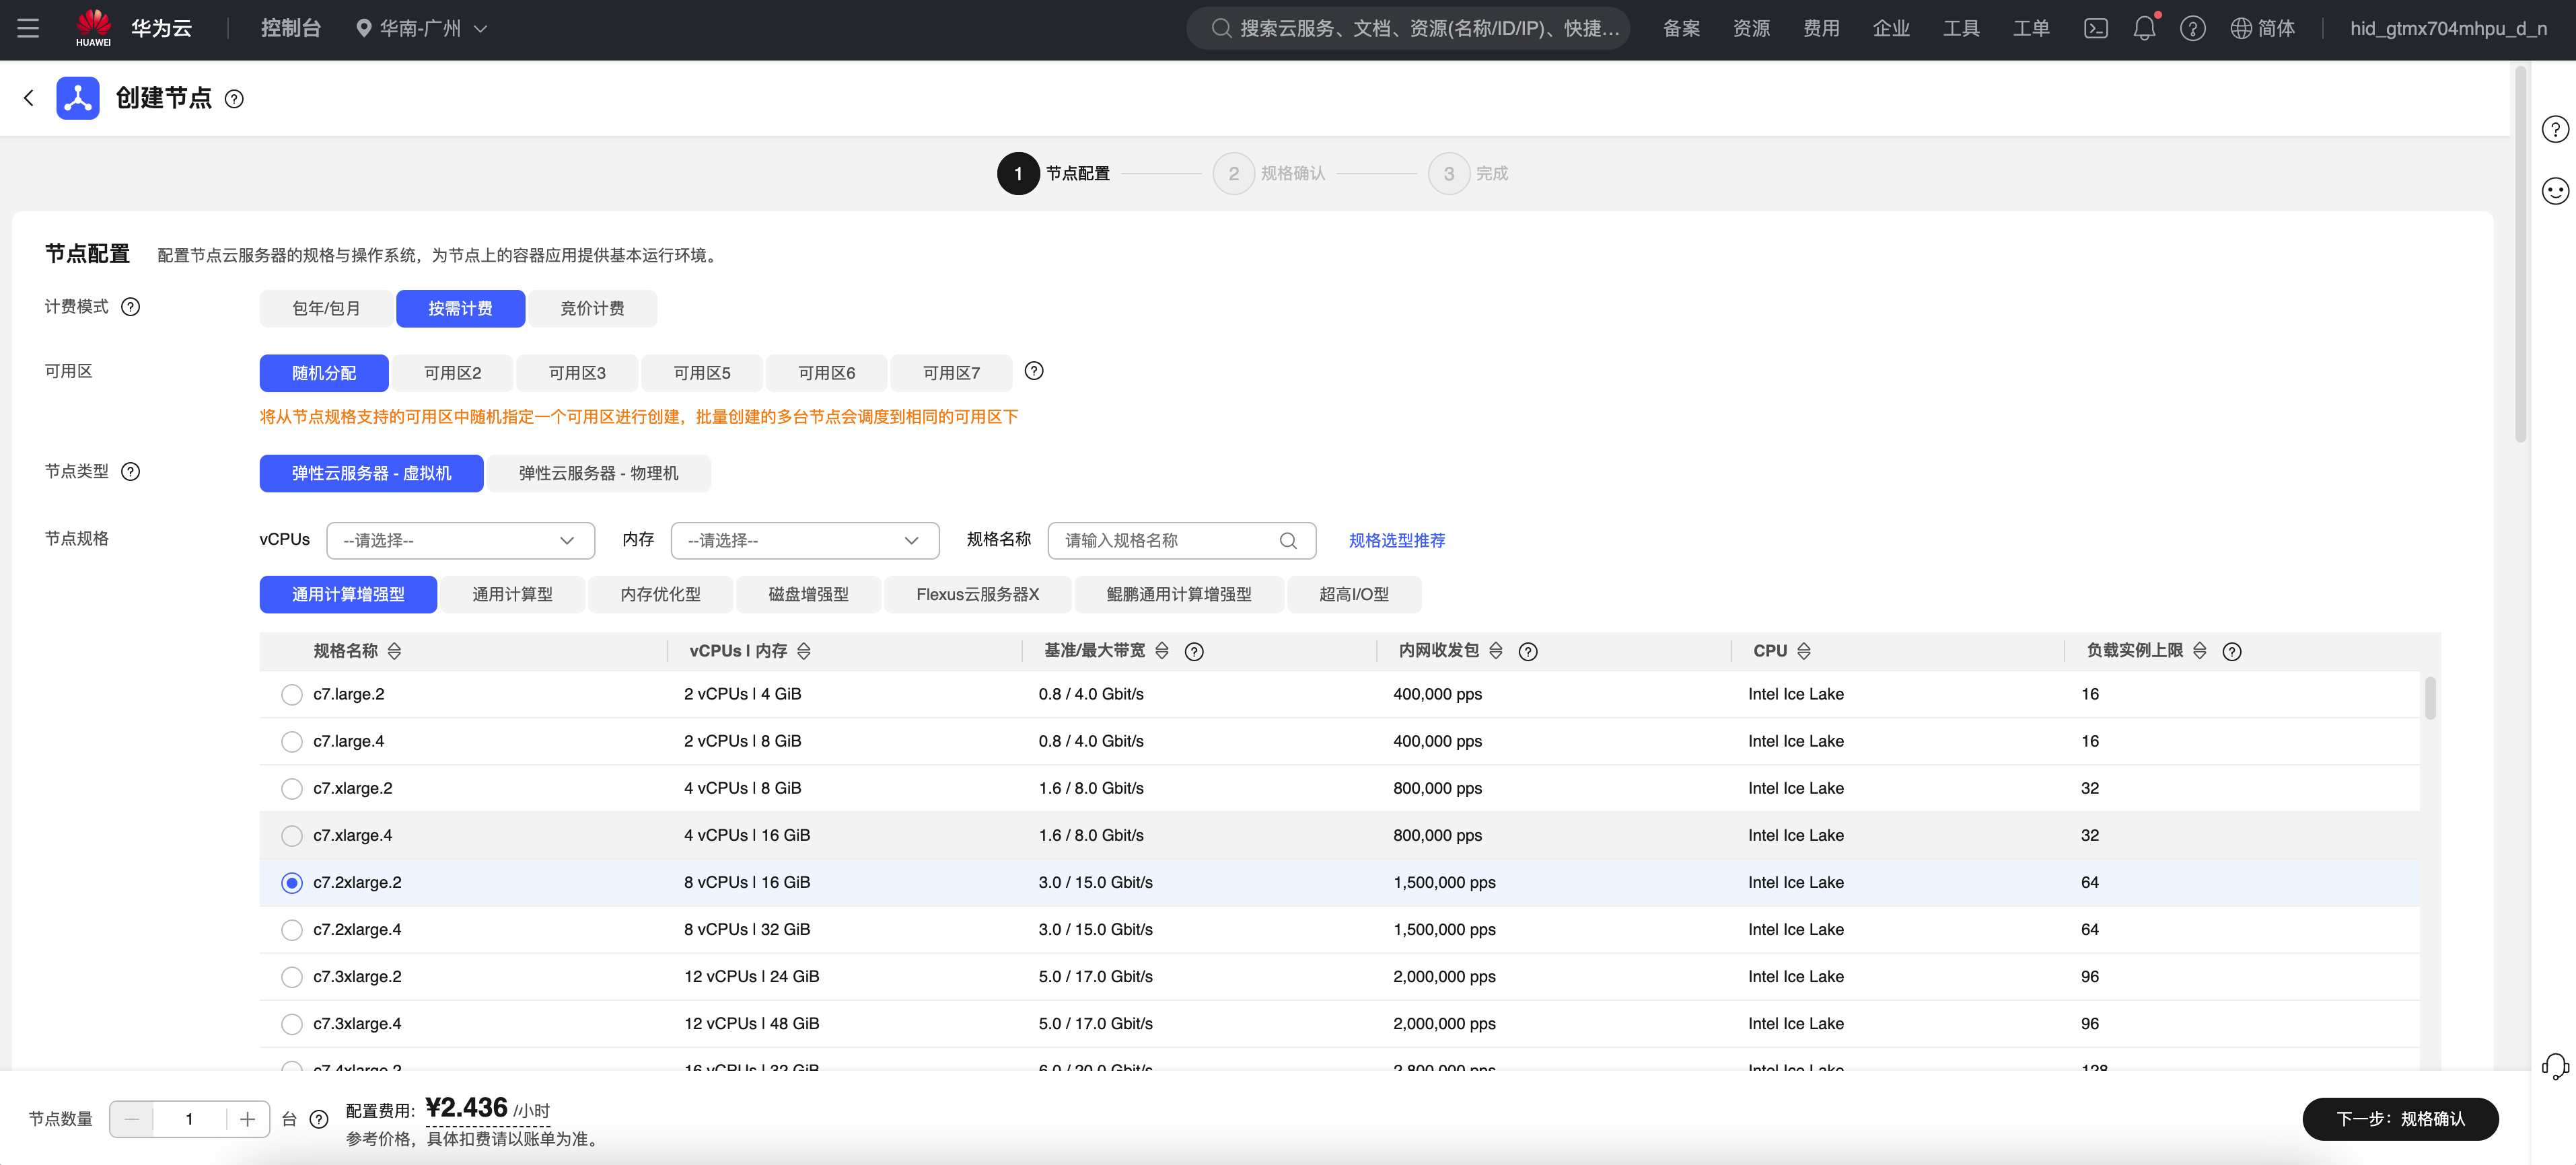The image size is (2576, 1165).
Task: Expand the 内存 selection dropdown
Action: coord(804,541)
